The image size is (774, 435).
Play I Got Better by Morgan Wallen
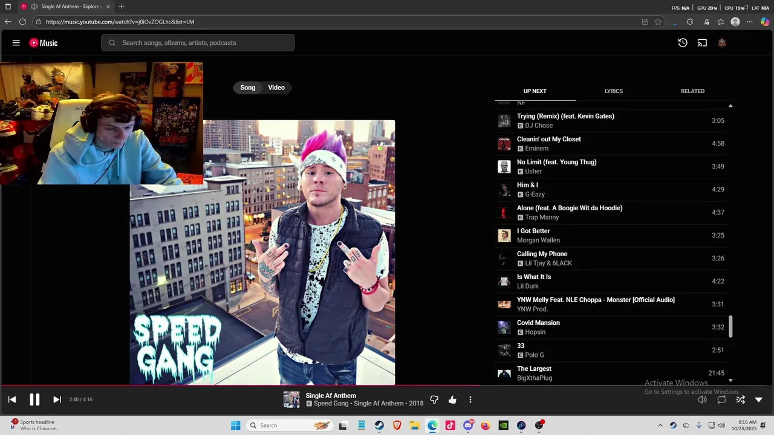611,236
